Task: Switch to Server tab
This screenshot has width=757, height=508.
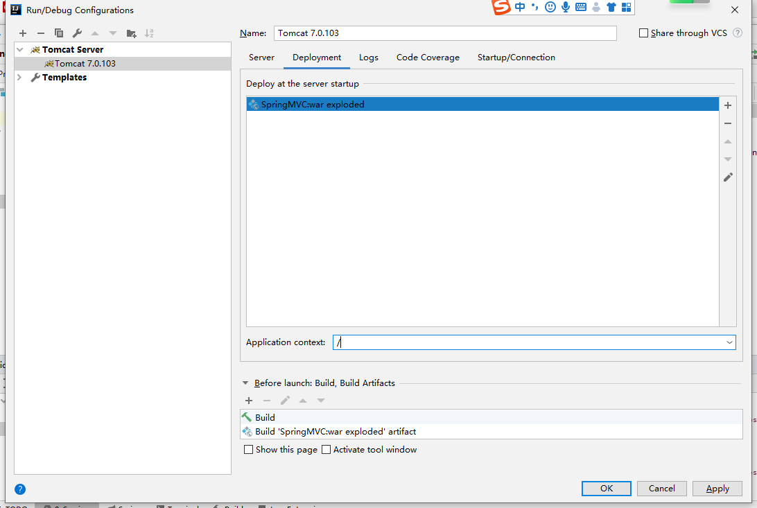Action: tap(261, 58)
